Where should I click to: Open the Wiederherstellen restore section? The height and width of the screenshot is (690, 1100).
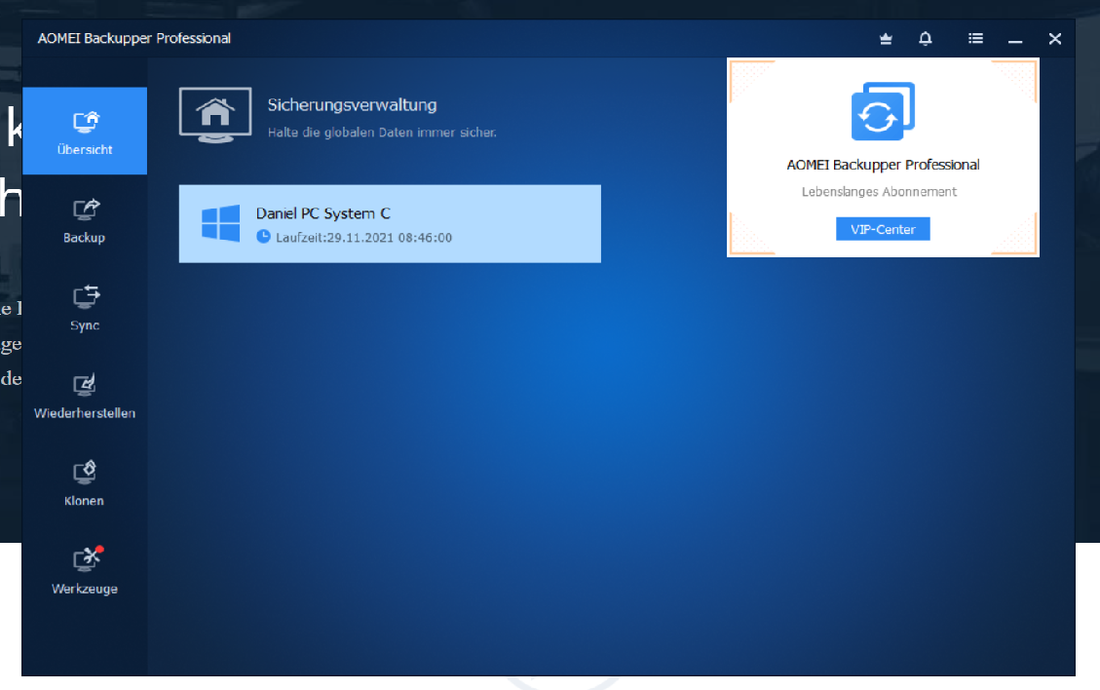coord(84,396)
